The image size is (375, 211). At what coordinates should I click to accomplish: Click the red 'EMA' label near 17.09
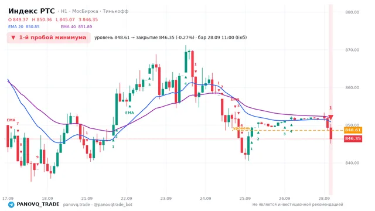[11, 120]
